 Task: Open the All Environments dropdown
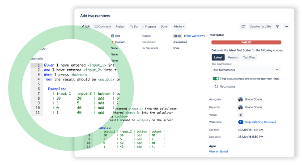[x=246, y=70]
